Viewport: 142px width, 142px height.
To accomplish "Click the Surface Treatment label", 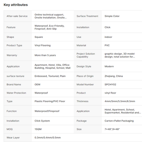I will click(87, 16).
